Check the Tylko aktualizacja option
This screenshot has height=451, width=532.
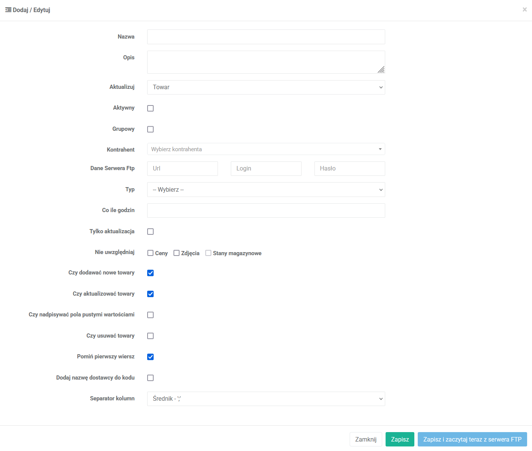pos(150,232)
